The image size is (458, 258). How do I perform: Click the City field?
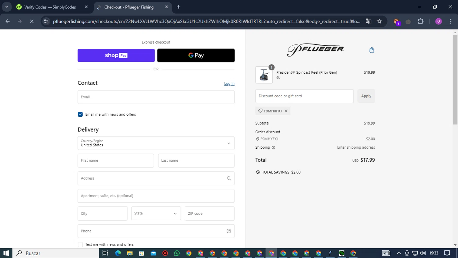(x=102, y=214)
